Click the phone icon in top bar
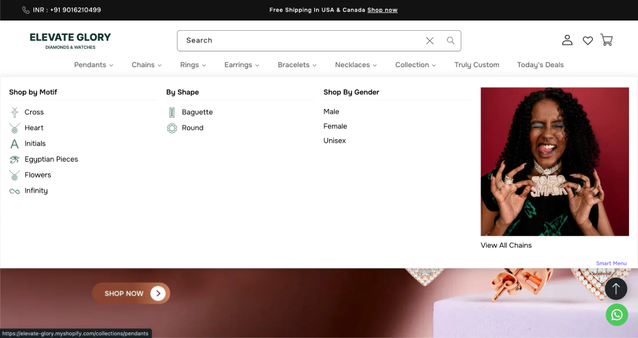This screenshot has width=638, height=338. click(x=25, y=10)
